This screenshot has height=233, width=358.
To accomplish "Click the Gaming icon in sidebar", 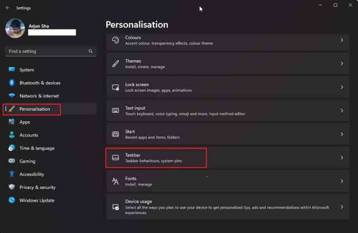I will (12, 161).
